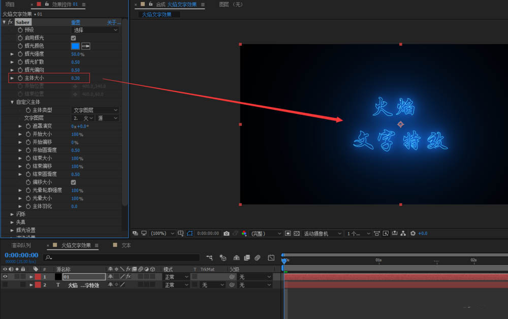Open the 活动摄像机 view dropdown

[323, 234]
